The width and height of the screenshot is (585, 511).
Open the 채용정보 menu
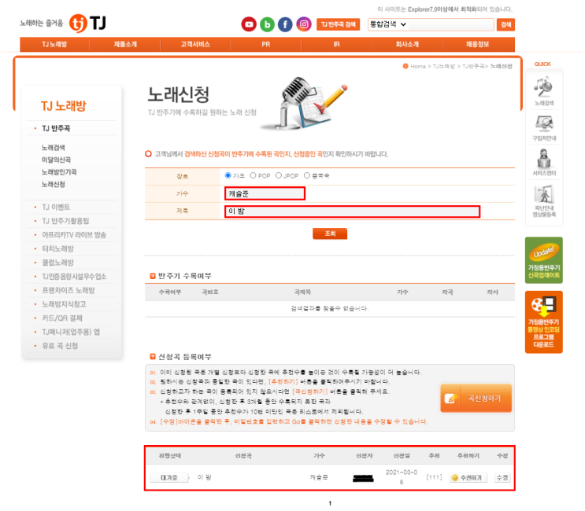[x=478, y=44]
